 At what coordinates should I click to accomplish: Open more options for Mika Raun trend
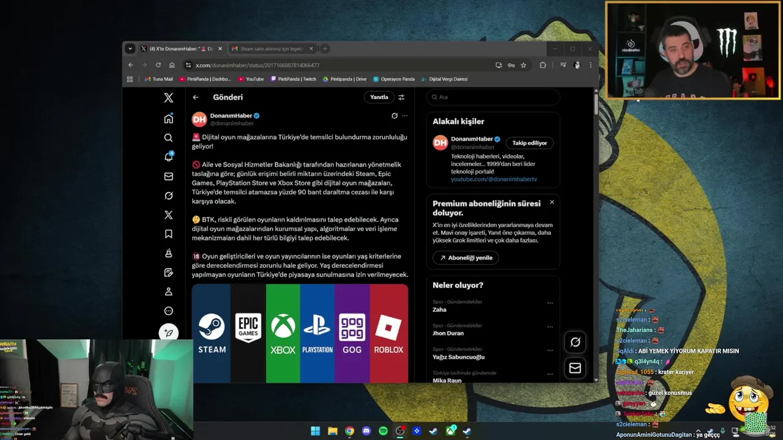click(550, 374)
